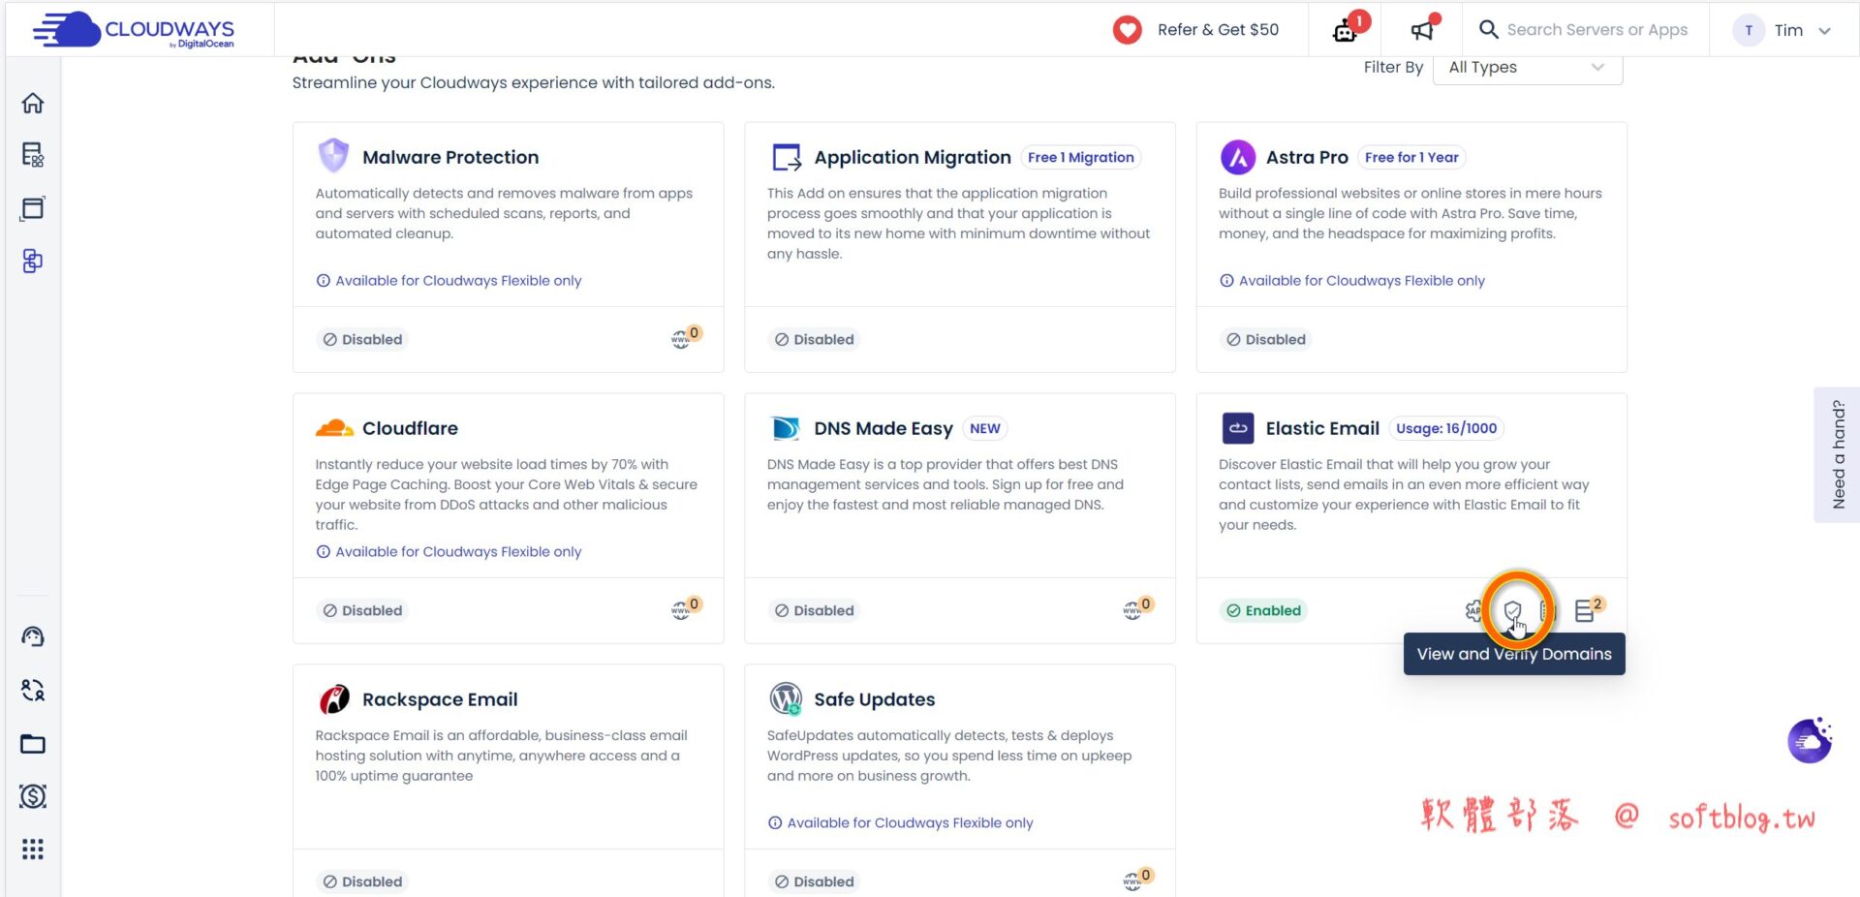The width and height of the screenshot is (1860, 897).
Task: Open the Need a hand? side tab
Action: (x=1837, y=454)
